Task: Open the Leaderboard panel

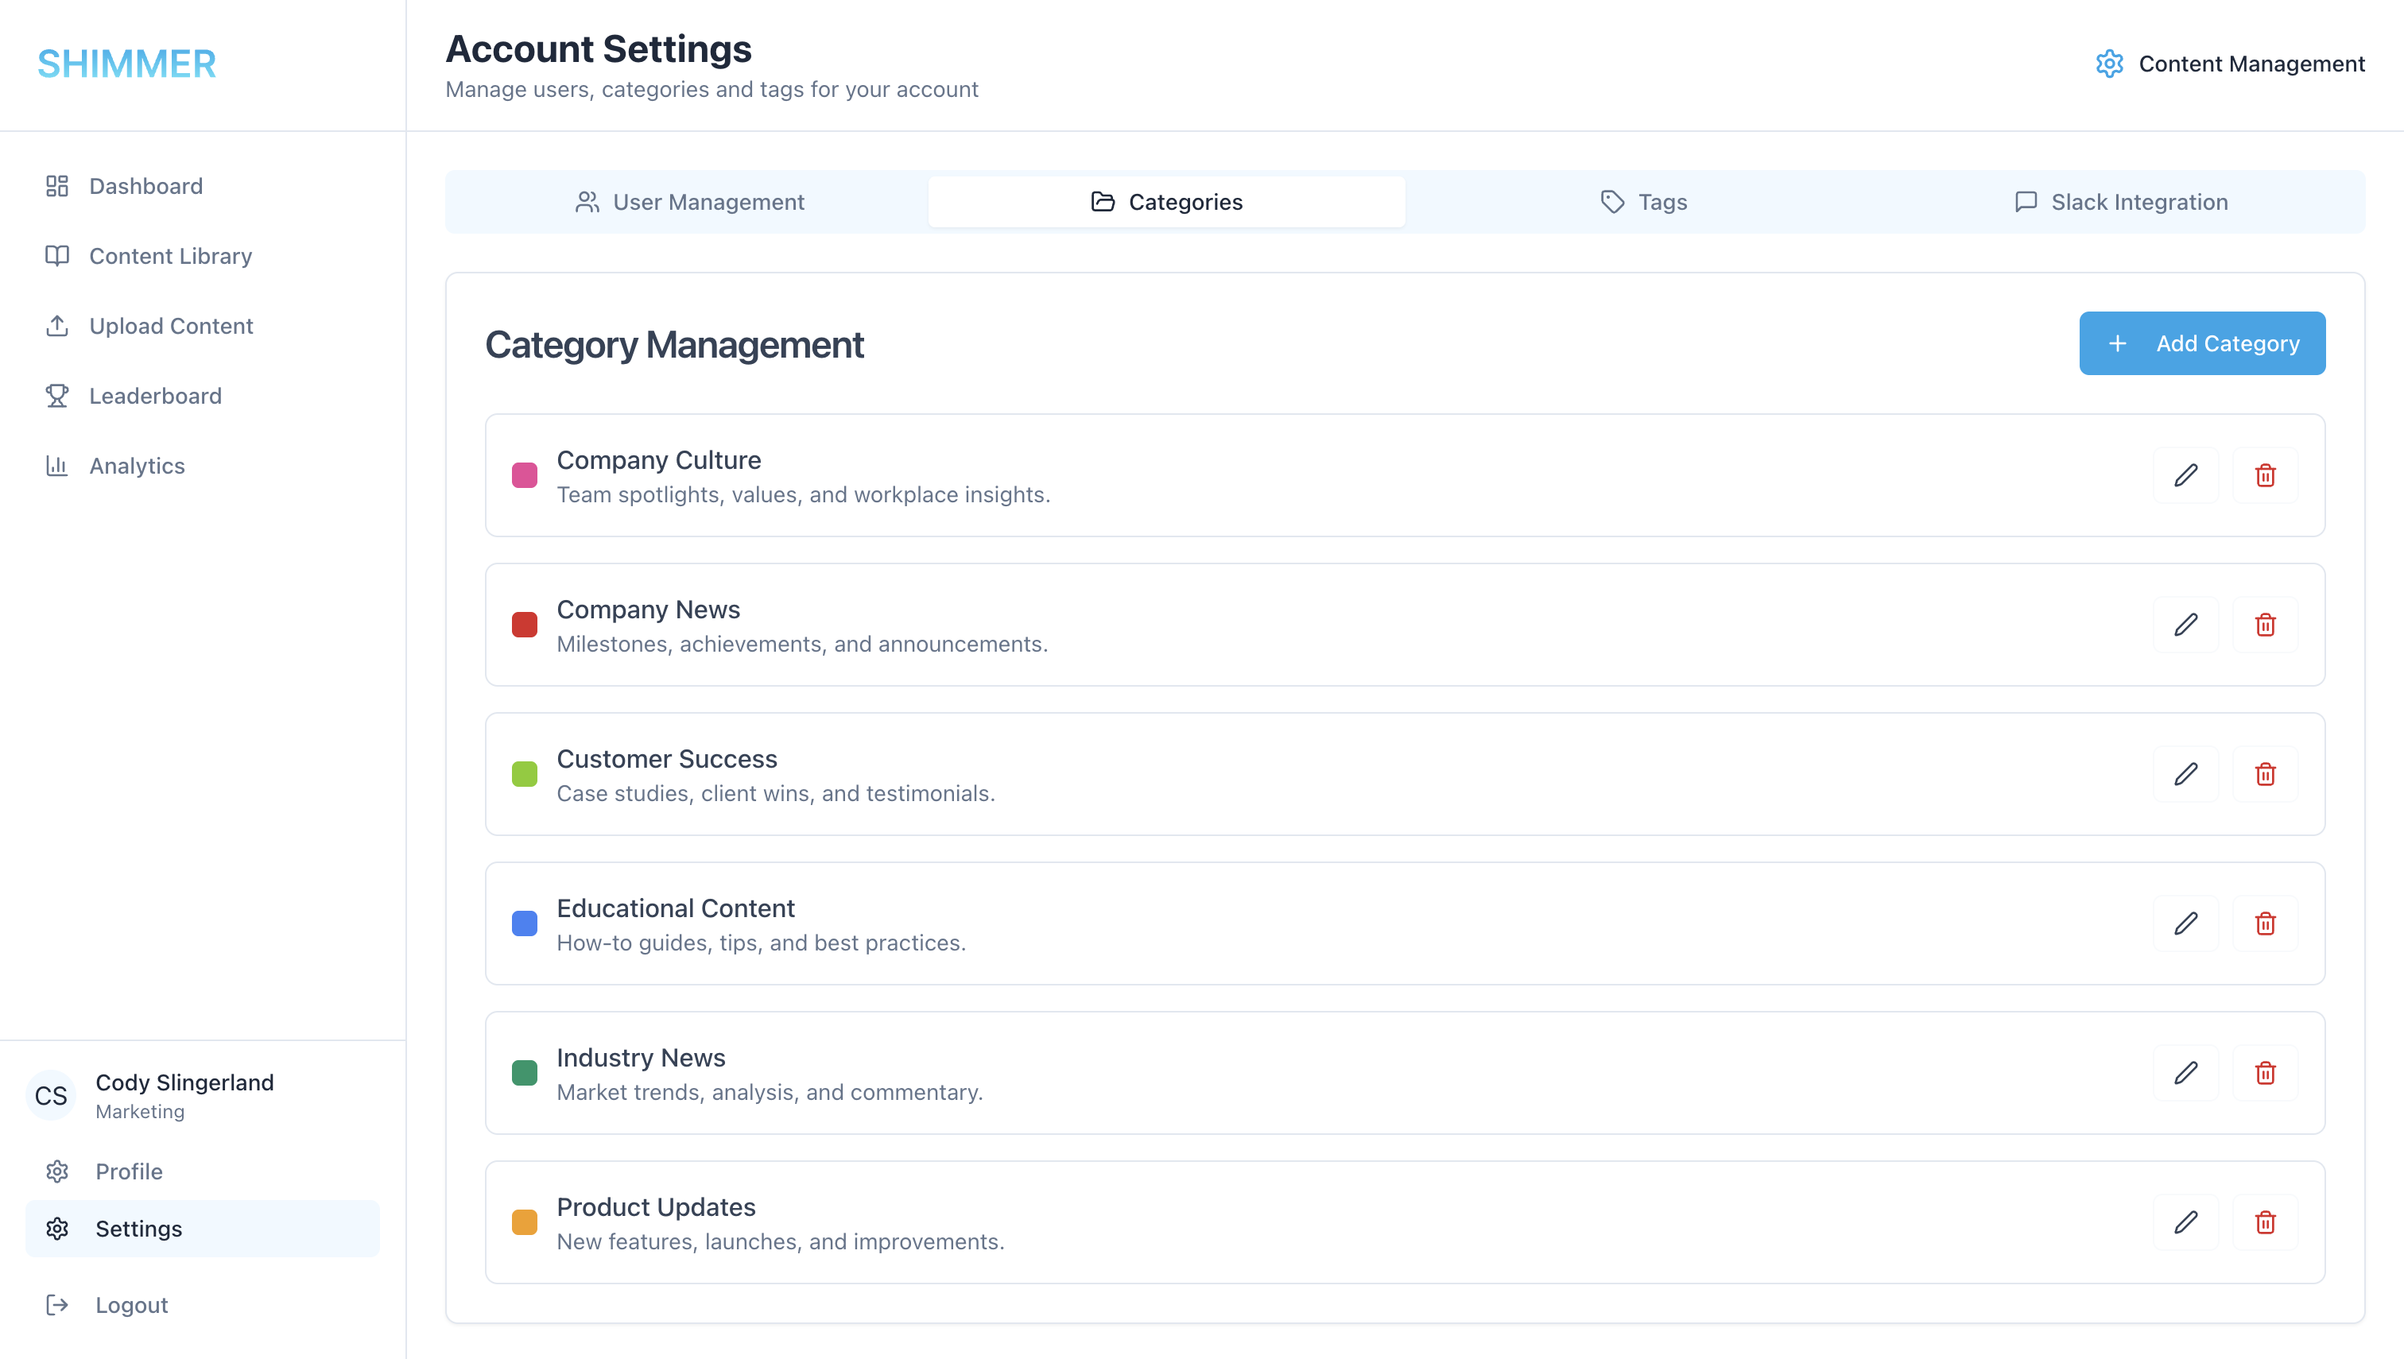Action: click(x=155, y=396)
